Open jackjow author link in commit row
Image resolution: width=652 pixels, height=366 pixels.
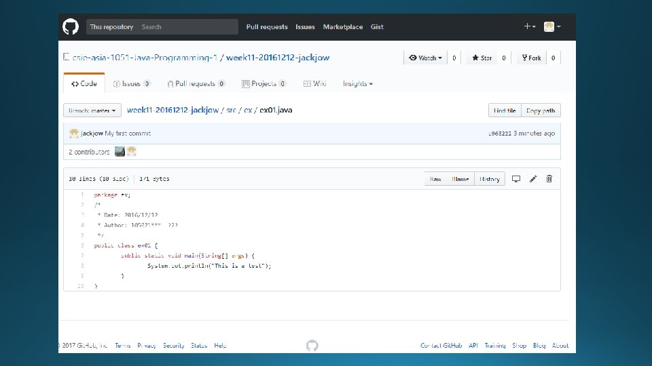pos(92,134)
